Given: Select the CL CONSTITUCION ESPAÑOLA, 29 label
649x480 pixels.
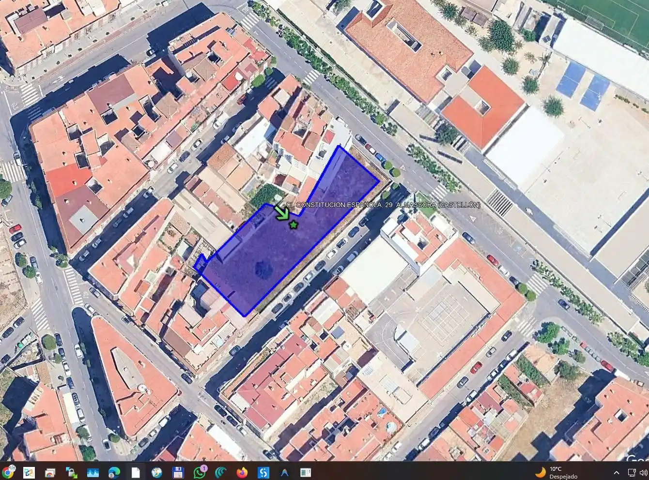Looking at the screenshot, I should click(x=383, y=205).
